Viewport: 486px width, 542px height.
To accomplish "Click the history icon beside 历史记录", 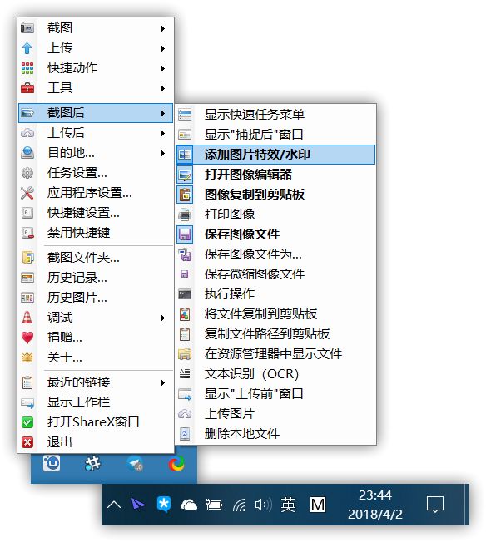I will (x=27, y=278).
